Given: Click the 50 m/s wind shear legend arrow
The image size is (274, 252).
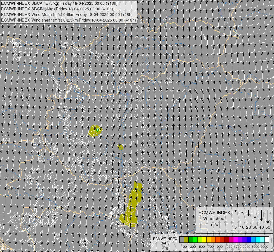Looking at the screenshot, I should (268, 217).
